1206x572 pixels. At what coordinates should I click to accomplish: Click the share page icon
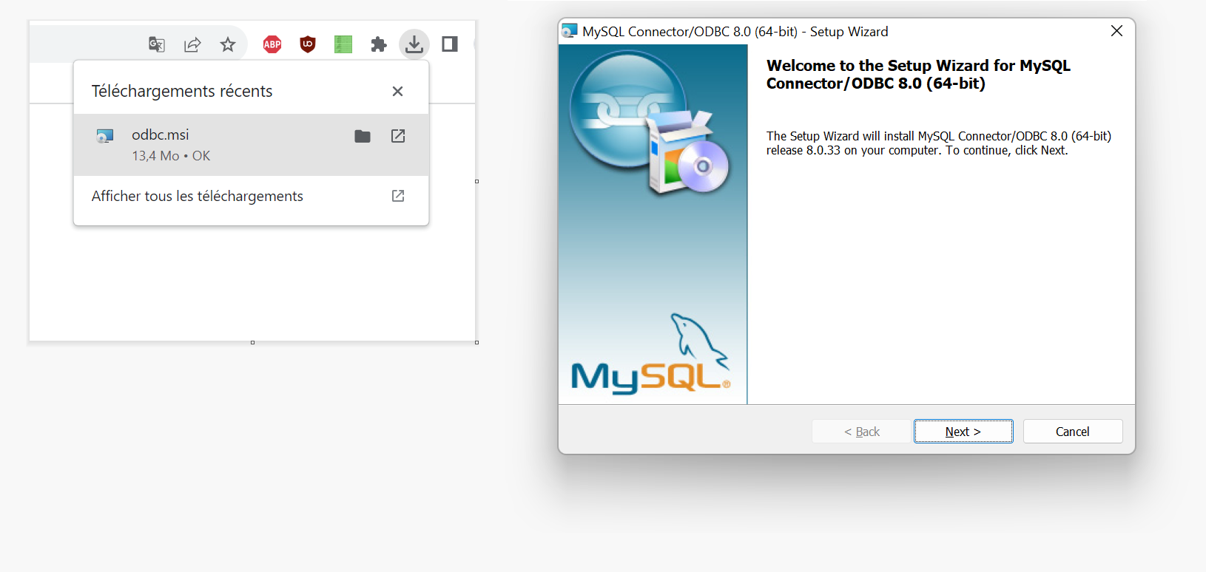[x=192, y=44]
